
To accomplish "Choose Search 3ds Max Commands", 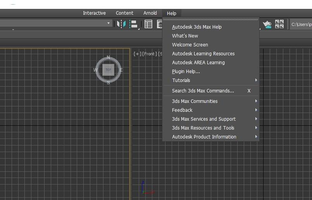I will pos(203,91).
